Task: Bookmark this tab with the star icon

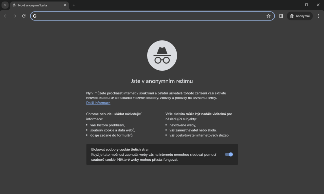Action: [x=268, y=16]
